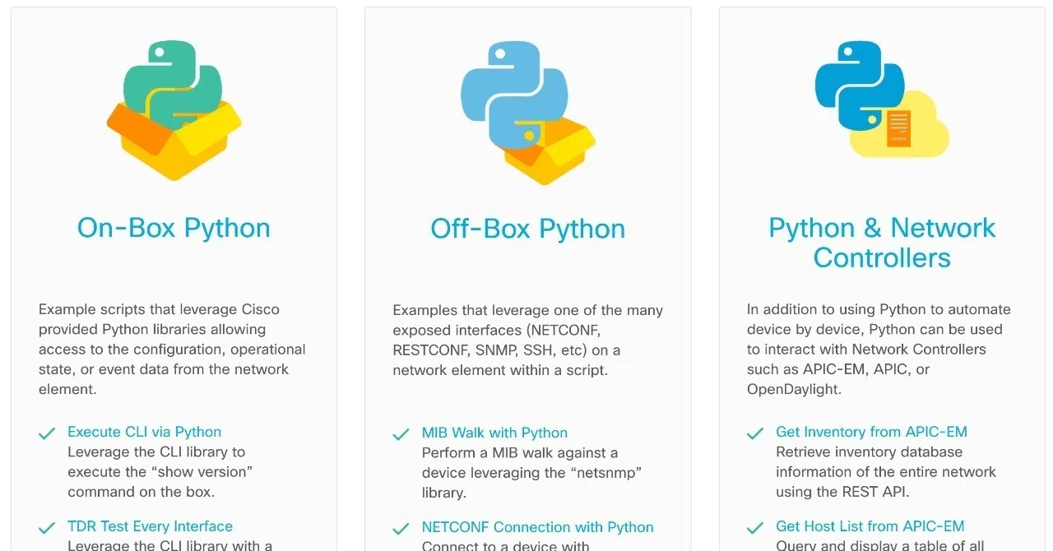Open NETCONF Connection with Python link
The height and width of the screenshot is (551, 1053).
pyautogui.click(x=538, y=527)
